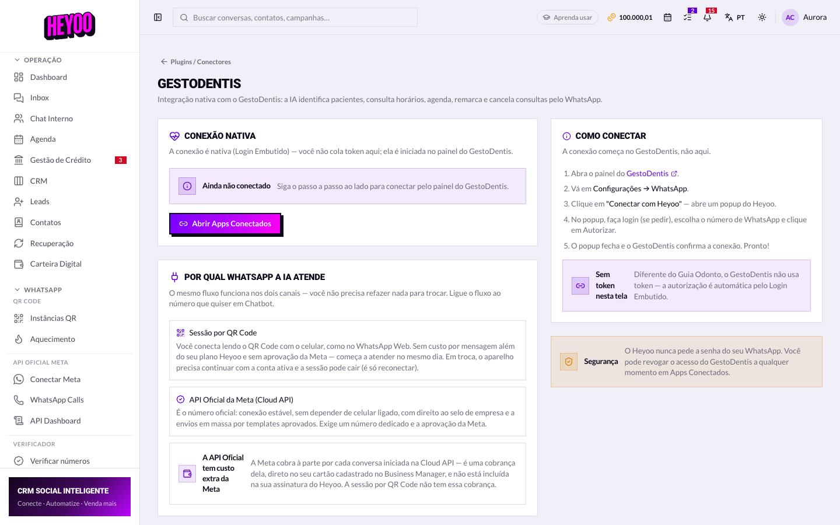Screen dimensions: 840x525
Task: Open the GestoDentis external link
Action: pyautogui.click(x=652, y=173)
